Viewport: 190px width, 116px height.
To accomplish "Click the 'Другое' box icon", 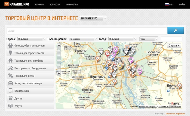I will pyautogui.click(x=11, y=98).
